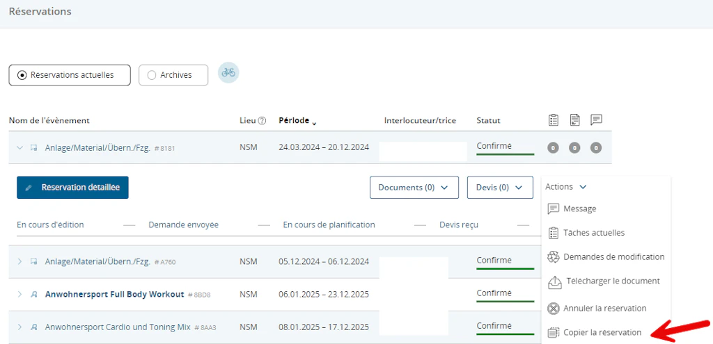Click the messages column header icon
The image size is (713, 344).
point(596,120)
